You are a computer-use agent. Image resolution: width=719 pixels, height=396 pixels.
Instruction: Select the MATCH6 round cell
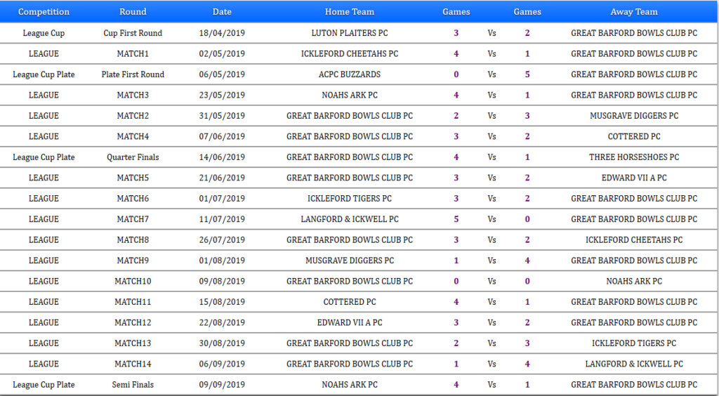pyautogui.click(x=133, y=199)
